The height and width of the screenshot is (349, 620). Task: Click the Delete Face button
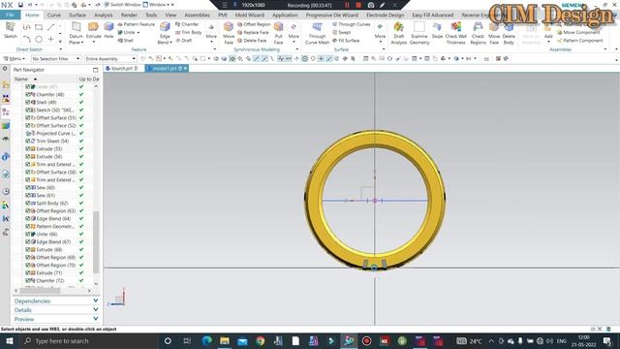(x=252, y=41)
